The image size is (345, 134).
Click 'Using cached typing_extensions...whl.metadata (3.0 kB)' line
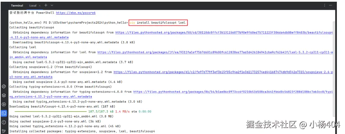[x=78, y=102]
